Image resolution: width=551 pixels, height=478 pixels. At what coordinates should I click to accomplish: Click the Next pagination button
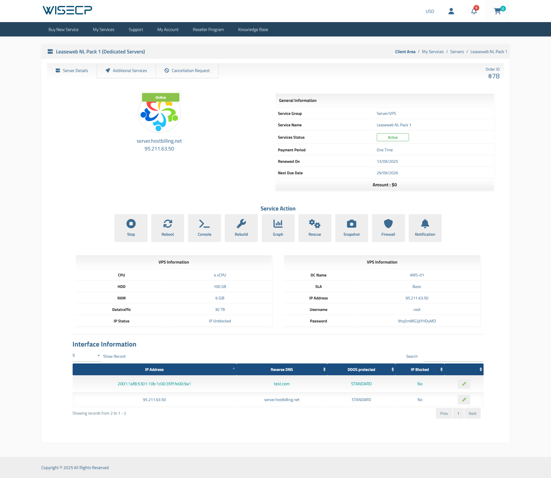point(472,413)
